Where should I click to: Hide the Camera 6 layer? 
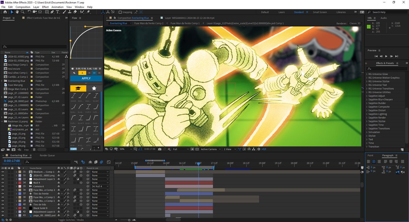[x=3, y=186]
